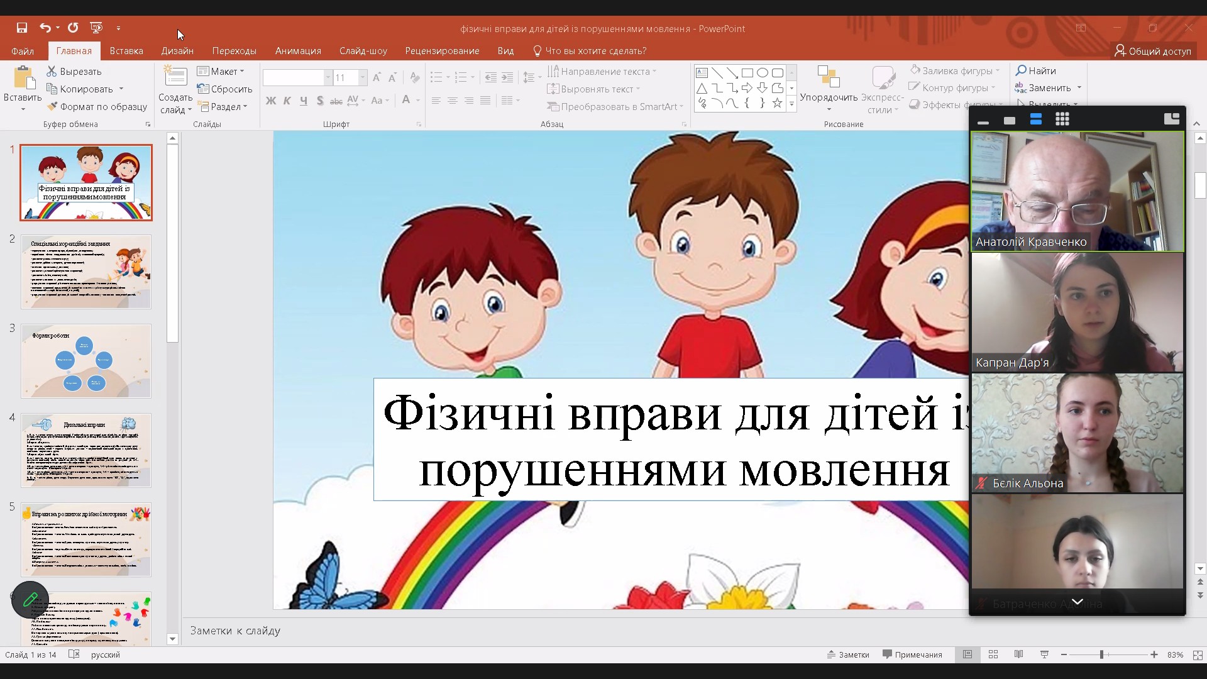The height and width of the screenshot is (679, 1207).
Task: Open Направление текста text direction dropdown
Action: coord(602,72)
